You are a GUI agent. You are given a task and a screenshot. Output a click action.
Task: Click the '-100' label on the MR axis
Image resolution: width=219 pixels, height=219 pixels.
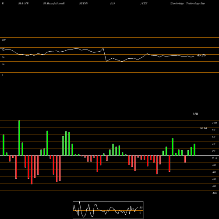215,193
